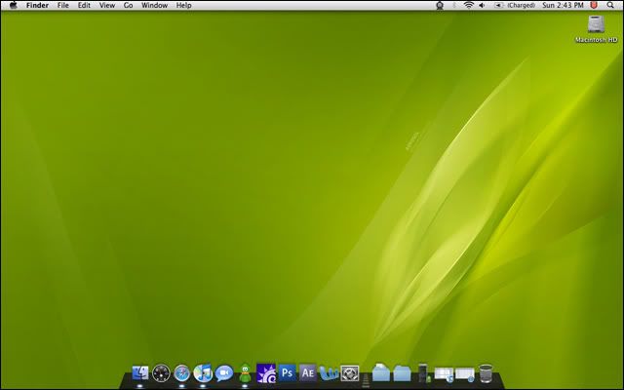Open the dock folder with papers inside
The height and width of the screenshot is (390, 624).
381,372
